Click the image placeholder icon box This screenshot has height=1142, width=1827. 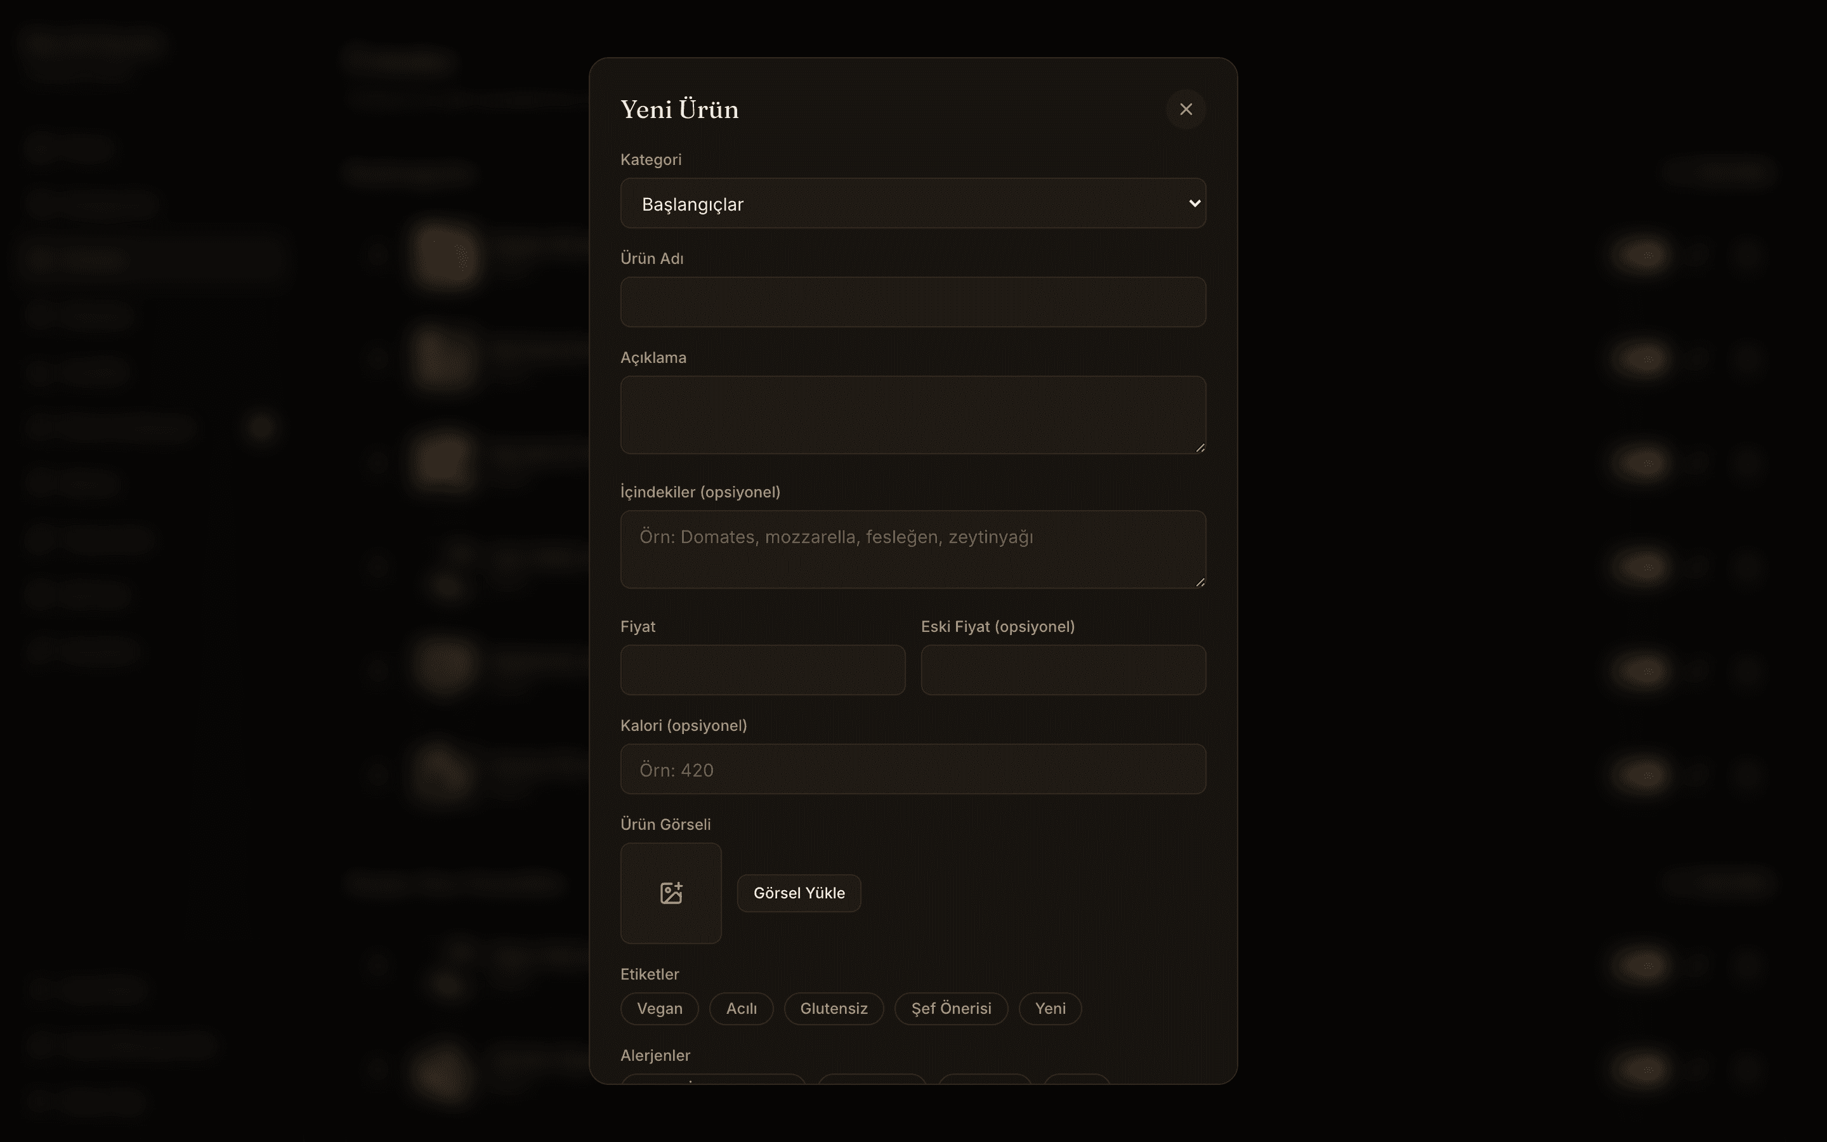point(671,893)
